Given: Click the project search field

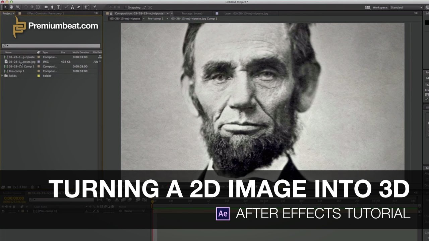Looking at the screenshot, I should [x=51, y=46].
